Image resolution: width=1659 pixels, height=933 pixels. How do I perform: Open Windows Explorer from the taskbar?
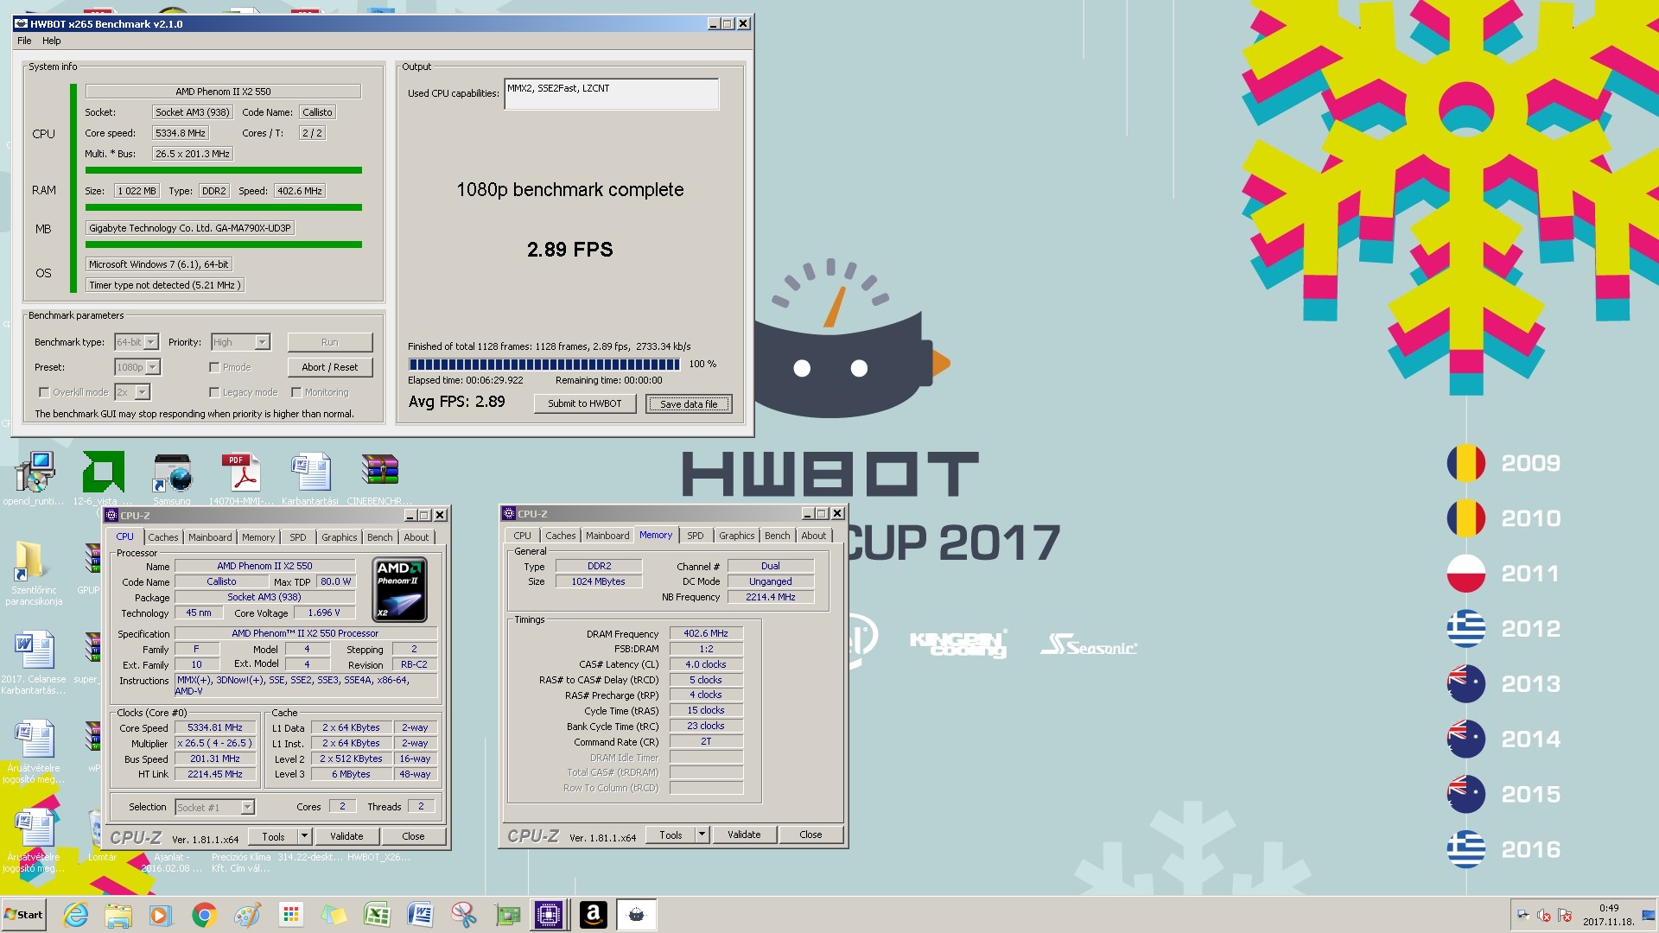pyautogui.click(x=118, y=915)
